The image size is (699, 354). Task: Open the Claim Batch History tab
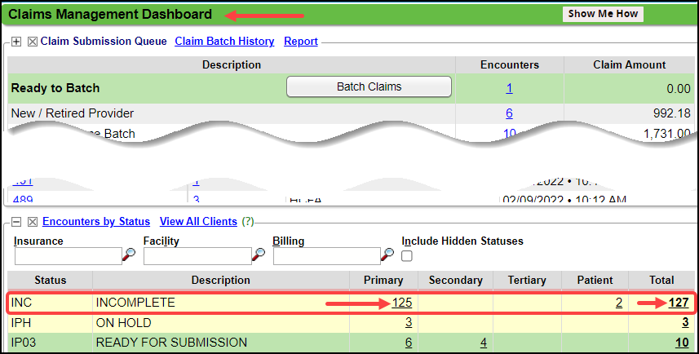point(223,42)
